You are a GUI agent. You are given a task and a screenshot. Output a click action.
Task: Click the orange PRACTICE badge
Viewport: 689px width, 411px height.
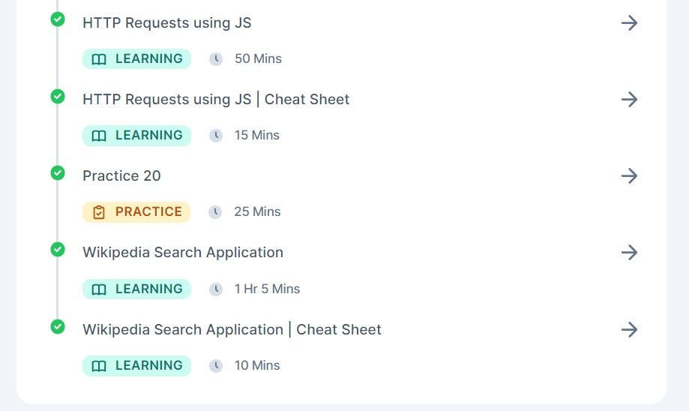[x=136, y=211]
